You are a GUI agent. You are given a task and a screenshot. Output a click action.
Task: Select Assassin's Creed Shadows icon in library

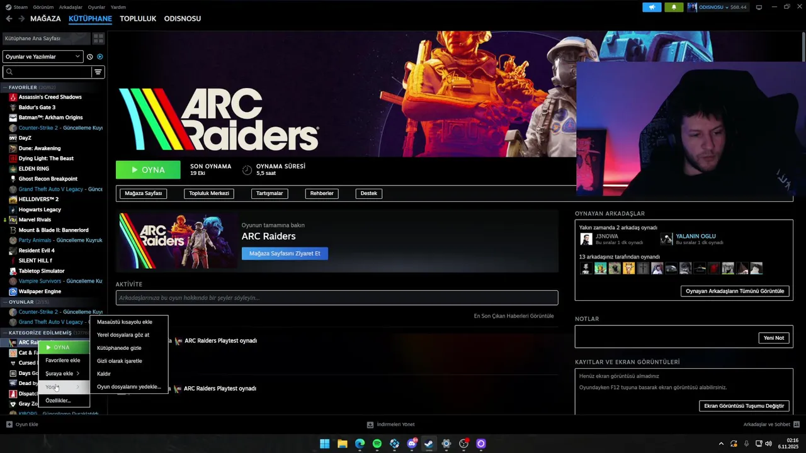tap(13, 97)
